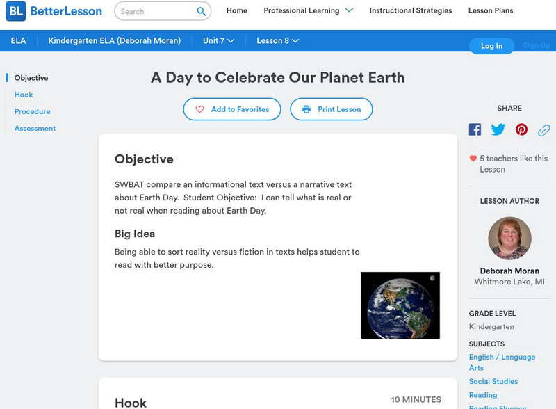Open the Unit 7 dropdown
Viewport: 556px width, 409px height.
(218, 41)
